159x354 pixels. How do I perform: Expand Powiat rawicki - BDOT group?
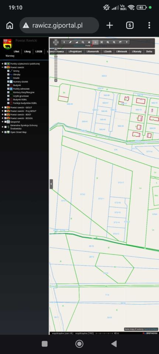(x=3, y=115)
